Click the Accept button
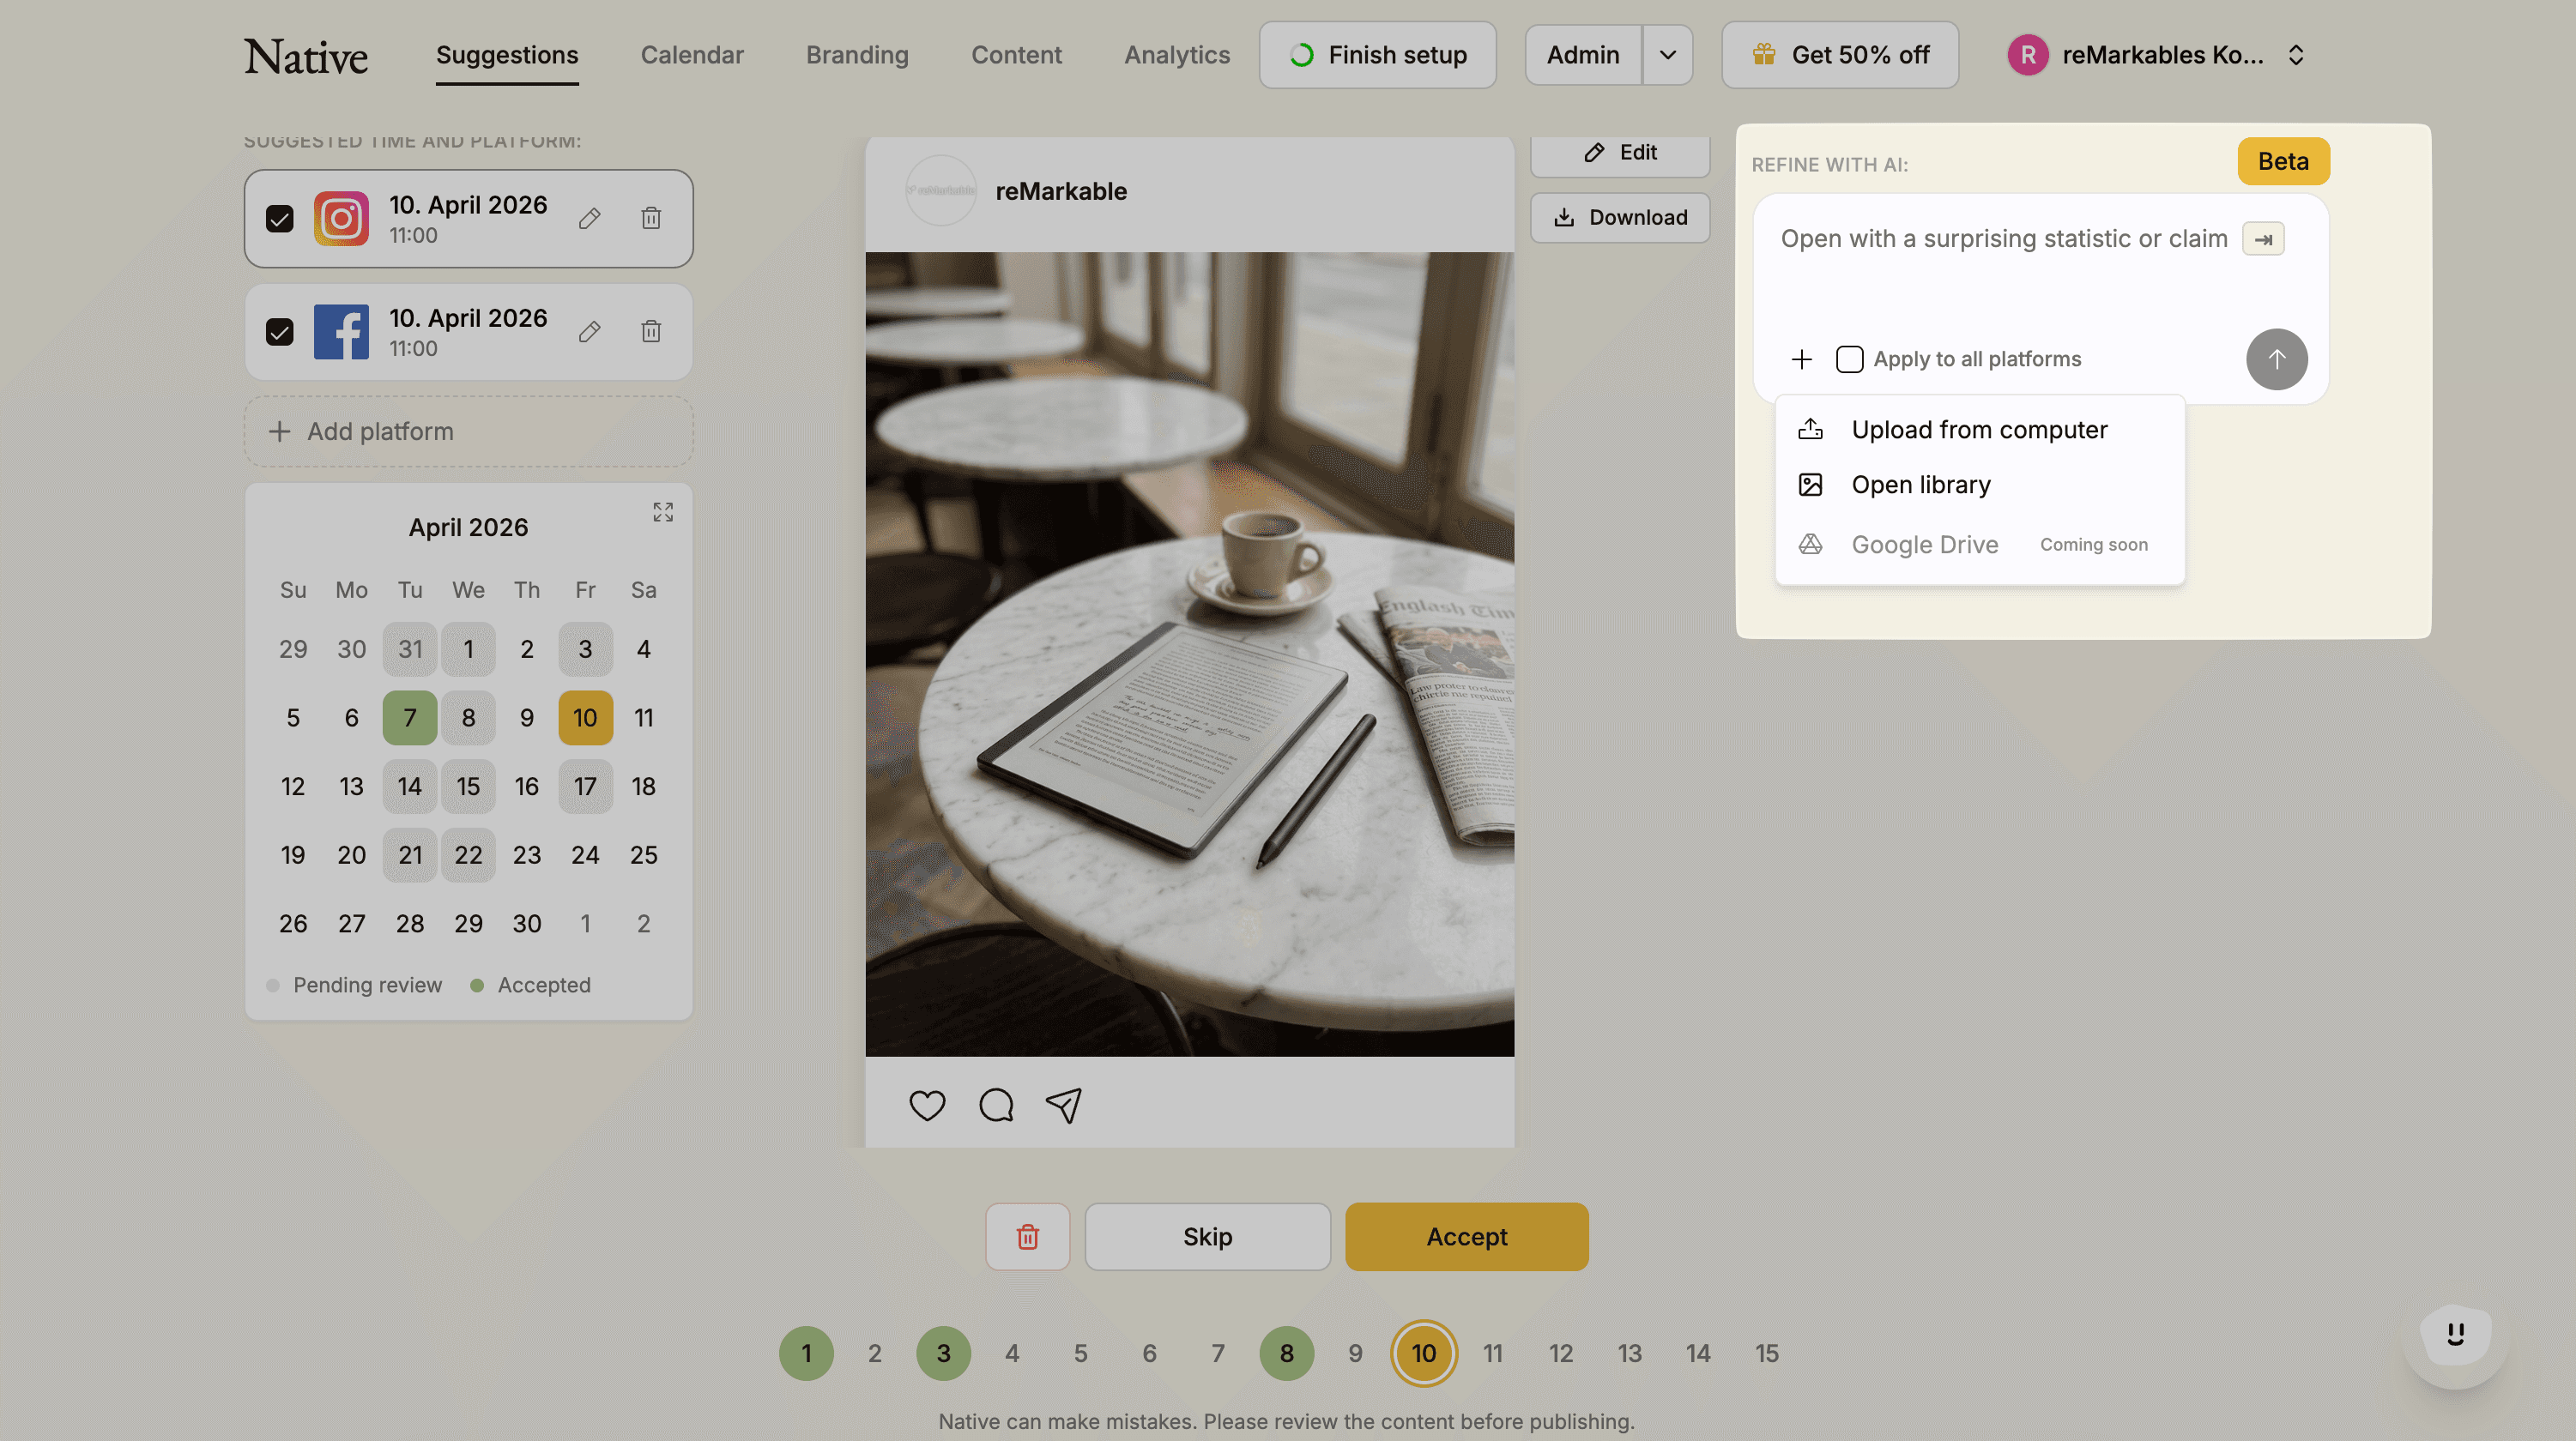The image size is (2576, 1441). click(1466, 1236)
